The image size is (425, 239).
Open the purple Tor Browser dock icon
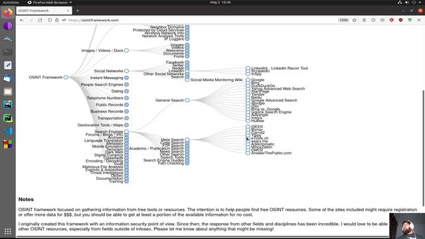[7, 26]
